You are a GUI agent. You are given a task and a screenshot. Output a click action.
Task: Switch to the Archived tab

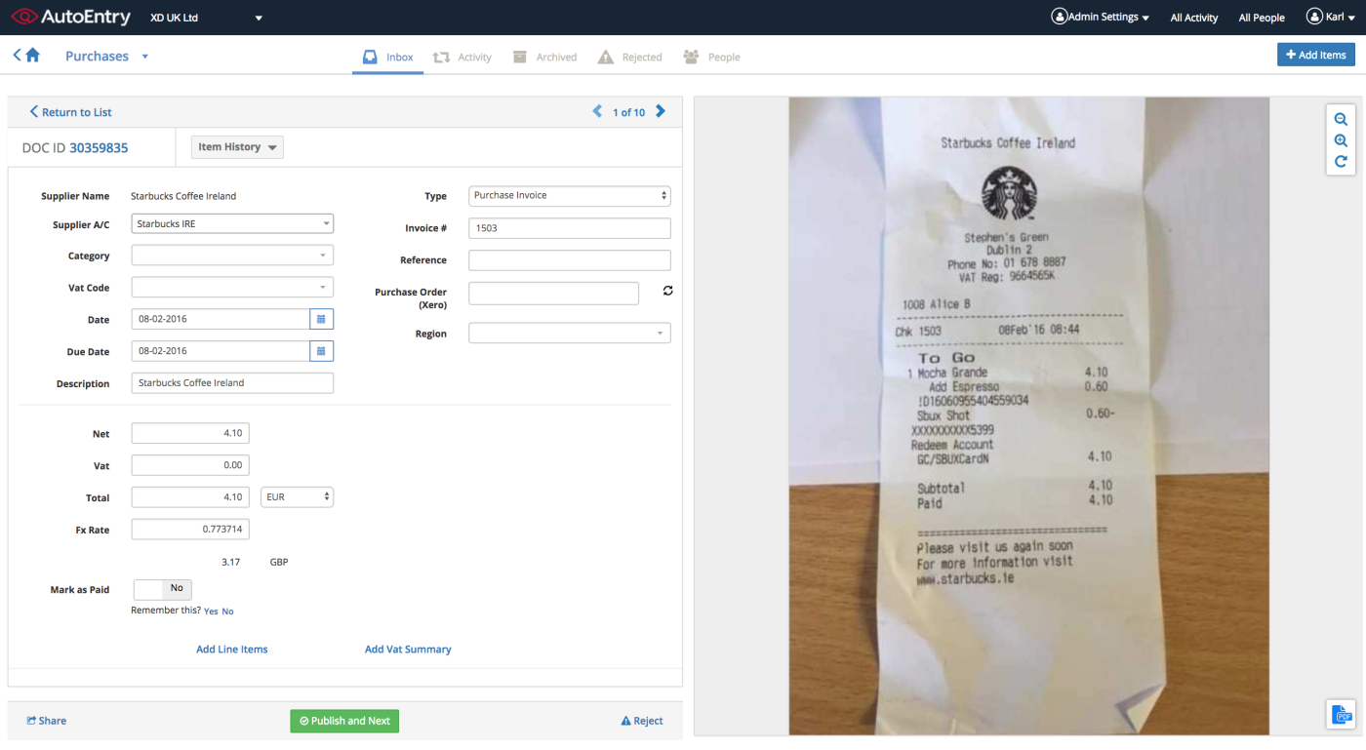coord(544,58)
